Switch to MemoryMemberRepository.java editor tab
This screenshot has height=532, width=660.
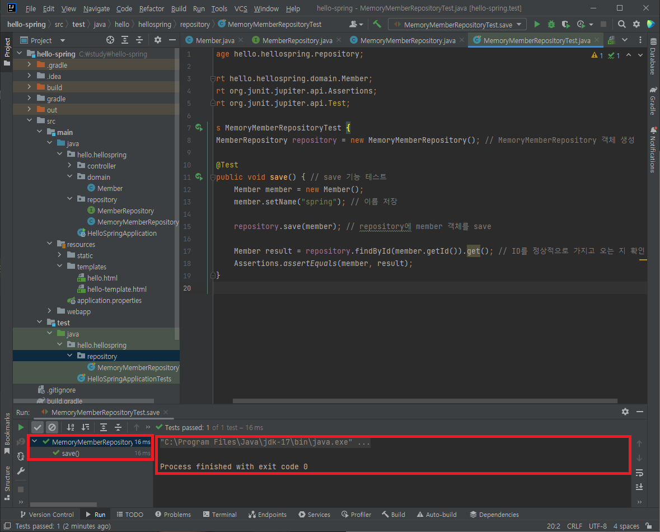[x=408, y=40]
